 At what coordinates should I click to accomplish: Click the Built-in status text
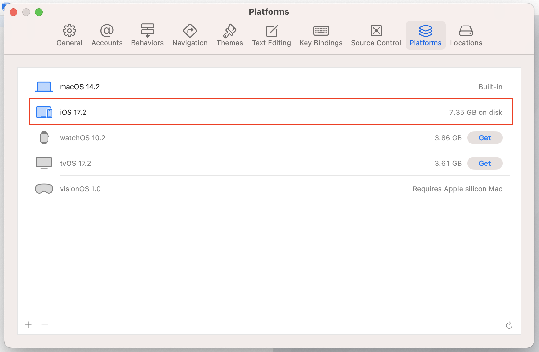click(490, 87)
